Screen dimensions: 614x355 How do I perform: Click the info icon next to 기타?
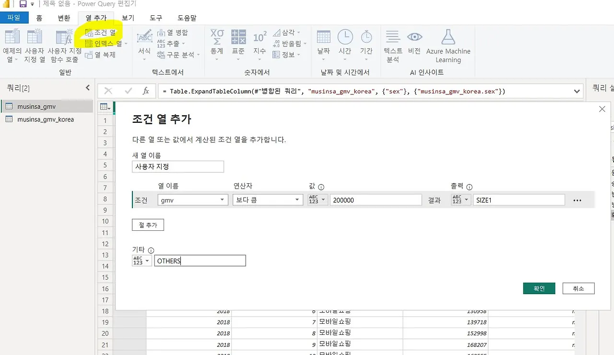tap(151, 250)
